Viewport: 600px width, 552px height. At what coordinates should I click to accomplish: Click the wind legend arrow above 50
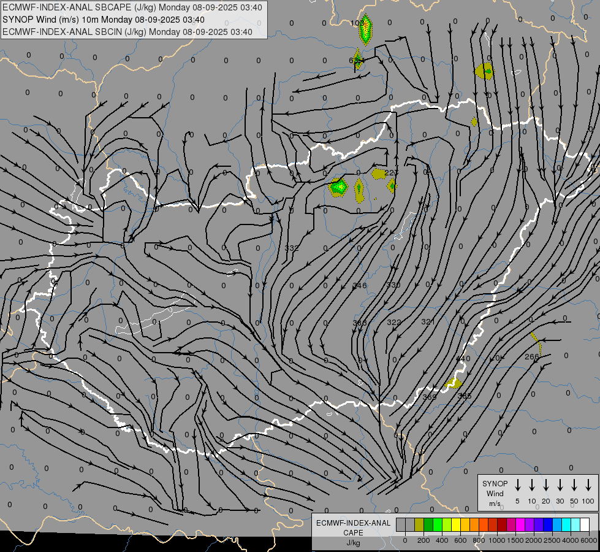(x=574, y=485)
